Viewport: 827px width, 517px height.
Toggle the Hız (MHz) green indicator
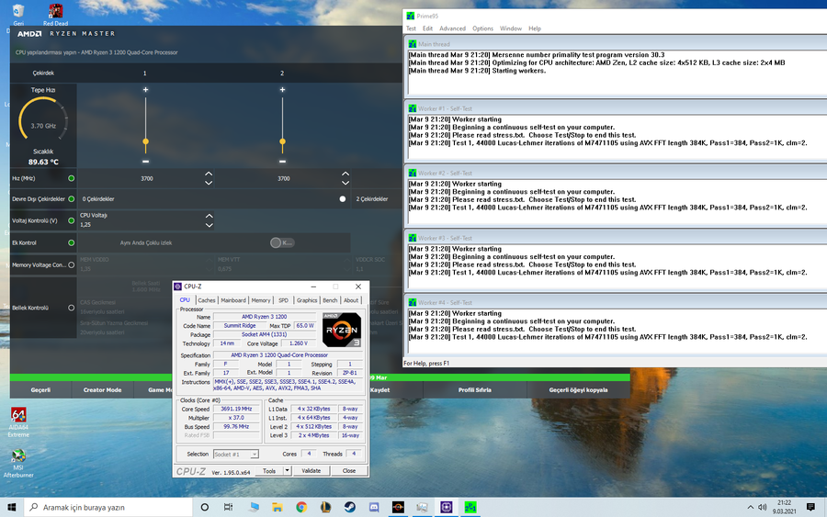tap(71, 178)
